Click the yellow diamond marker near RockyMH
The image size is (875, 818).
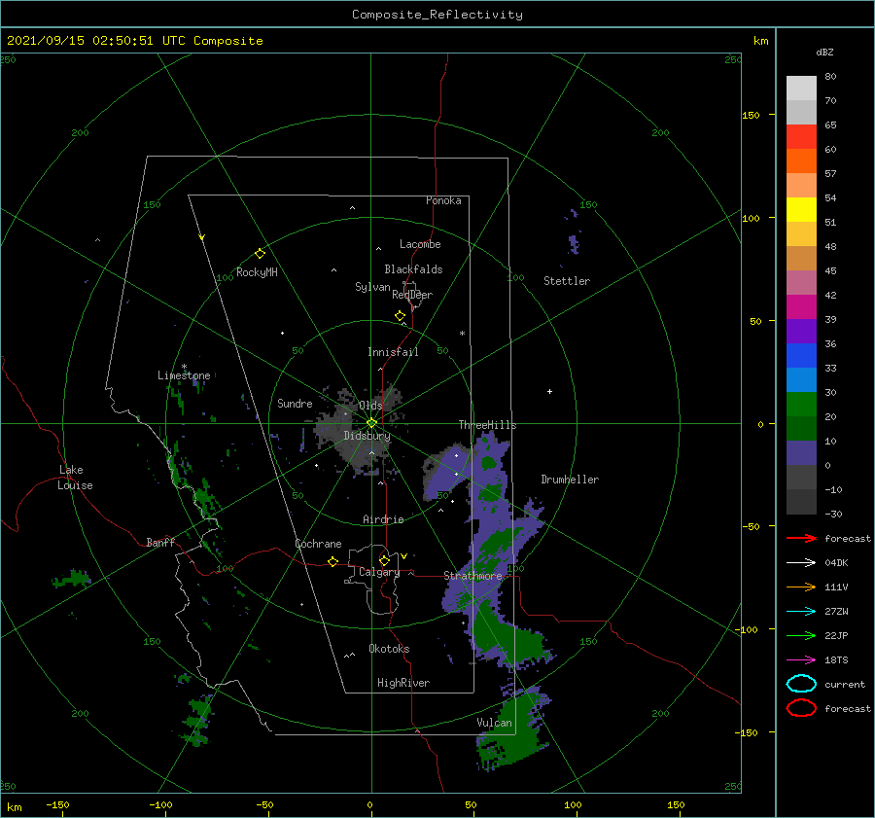(260, 254)
